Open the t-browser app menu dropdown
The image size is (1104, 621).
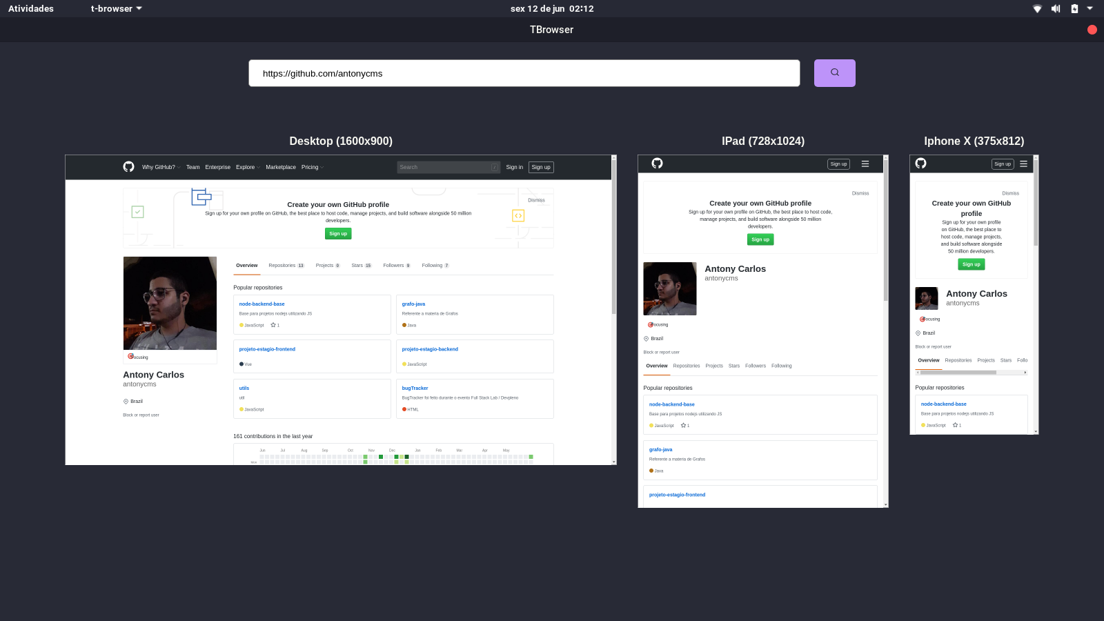116,8
